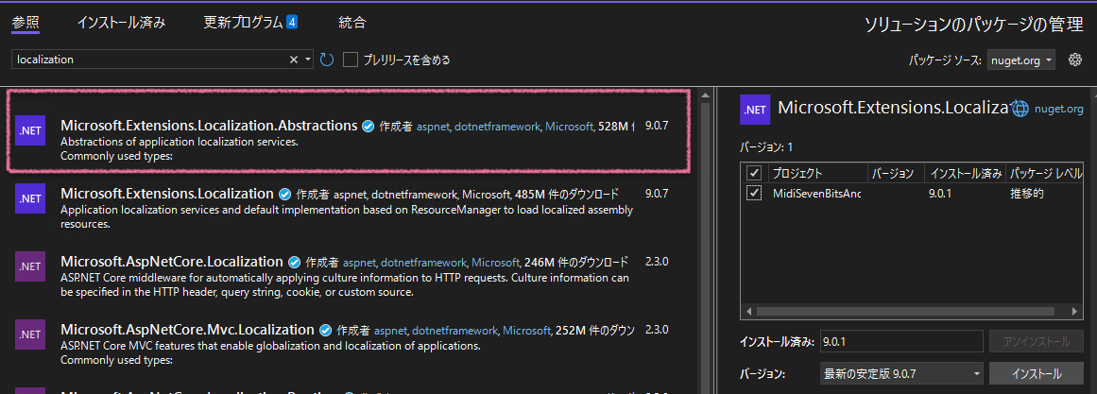
Task: Open the nuget.org link in details pane
Action: (x=1058, y=110)
